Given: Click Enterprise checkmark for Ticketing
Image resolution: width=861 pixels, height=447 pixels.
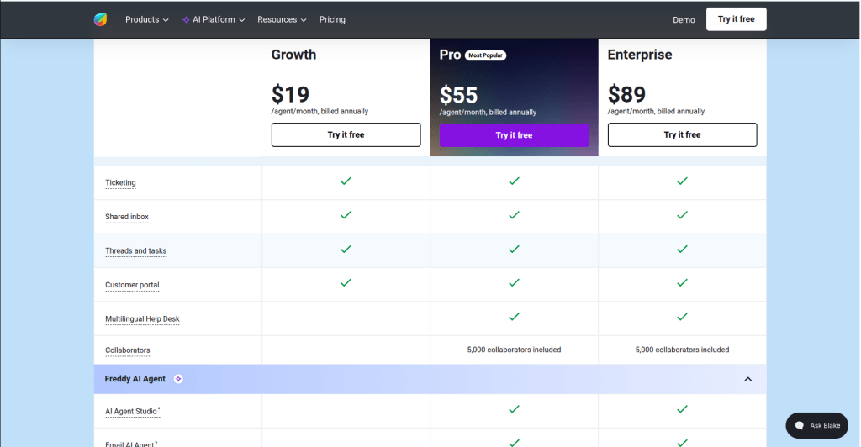Looking at the screenshot, I should (x=682, y=181).
